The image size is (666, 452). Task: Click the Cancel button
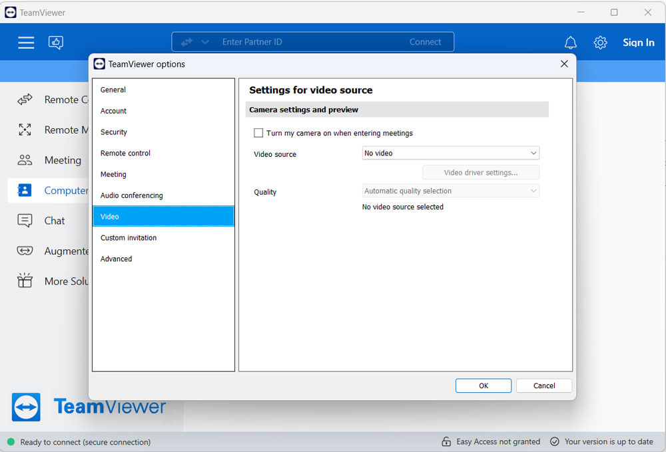click(x=544, y=386)
